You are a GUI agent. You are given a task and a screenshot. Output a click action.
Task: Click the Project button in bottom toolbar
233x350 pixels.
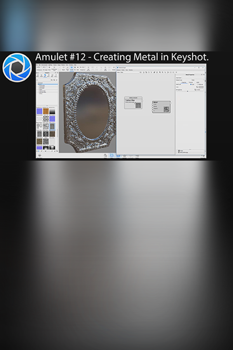click(118, 155)
